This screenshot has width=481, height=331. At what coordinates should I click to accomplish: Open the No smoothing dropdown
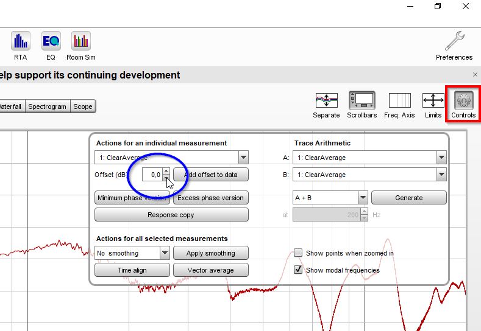(x=165, y=253)
